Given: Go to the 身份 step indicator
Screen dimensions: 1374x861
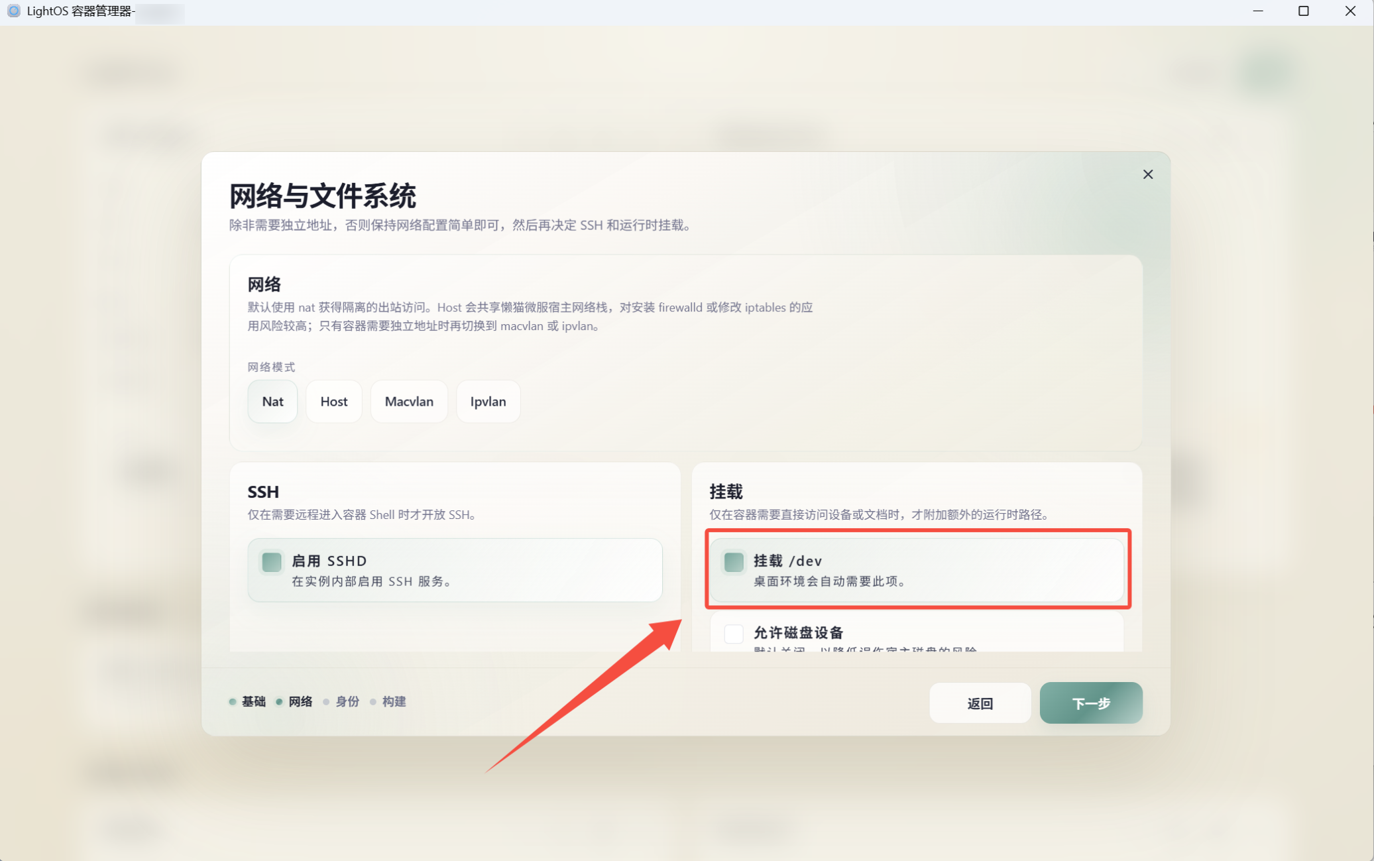Looking at the screenshot, I should tap(341, 701).
